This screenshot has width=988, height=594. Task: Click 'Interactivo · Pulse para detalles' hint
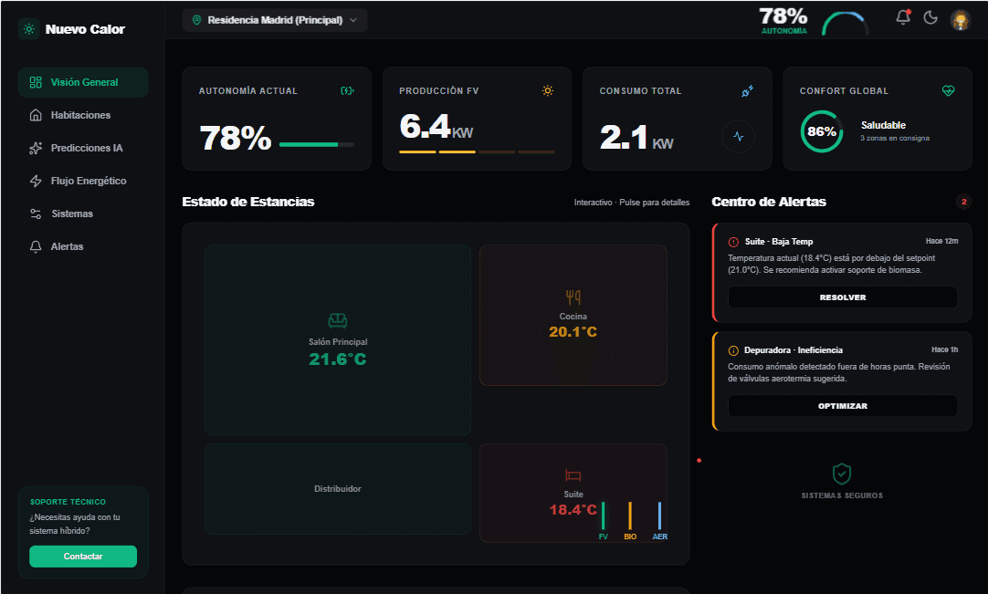click(631, 203)
